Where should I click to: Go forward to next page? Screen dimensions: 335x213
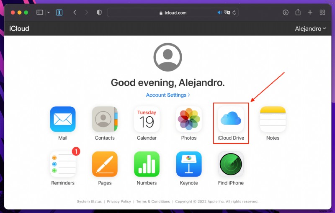(x=87, y=13)
